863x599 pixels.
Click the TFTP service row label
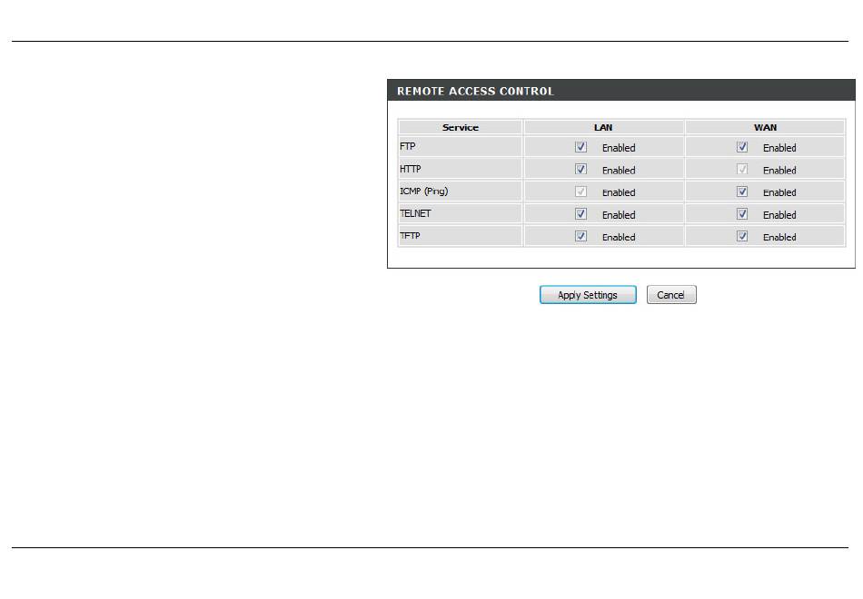click(x=410, y=235)
